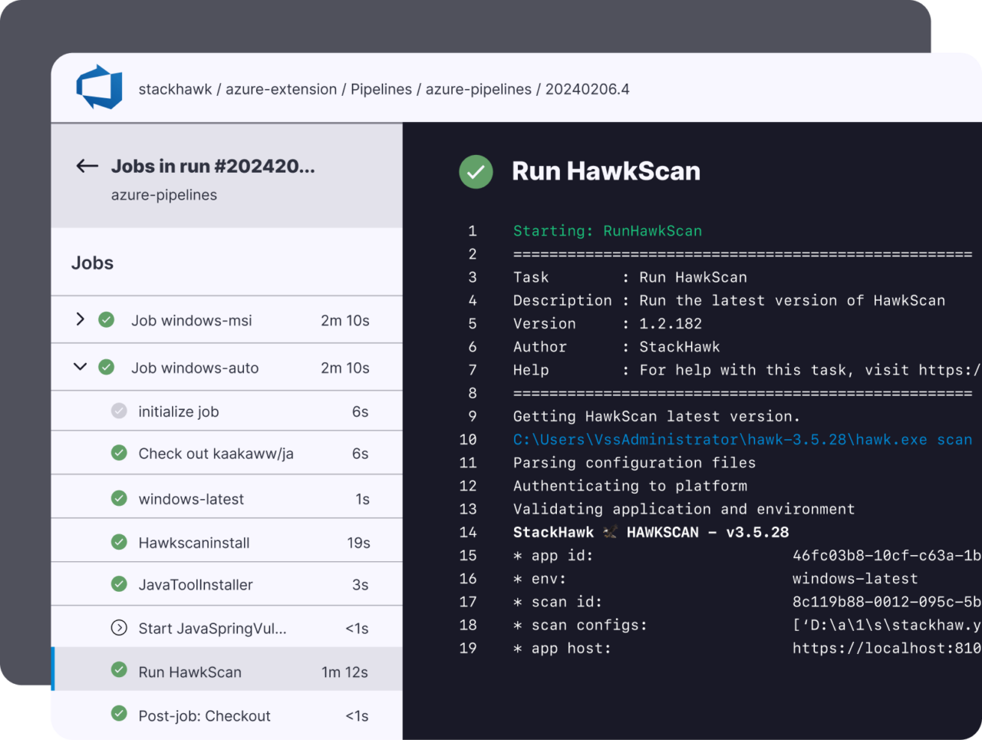Click Task : Run HawkScan log line
The height and width of the screenshot is (740, 982).
630,277
